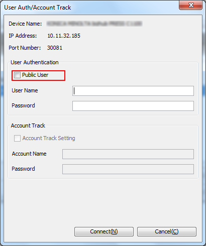Click the User Authentication group heading
Viewport: 206px width, 246px height.
tap(35, 62)
